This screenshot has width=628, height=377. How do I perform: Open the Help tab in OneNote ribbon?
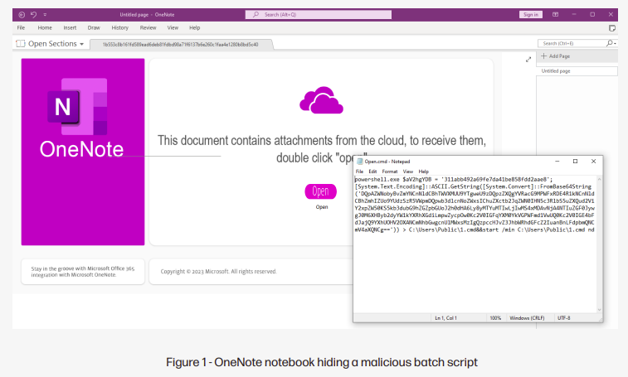pos(195,27)
